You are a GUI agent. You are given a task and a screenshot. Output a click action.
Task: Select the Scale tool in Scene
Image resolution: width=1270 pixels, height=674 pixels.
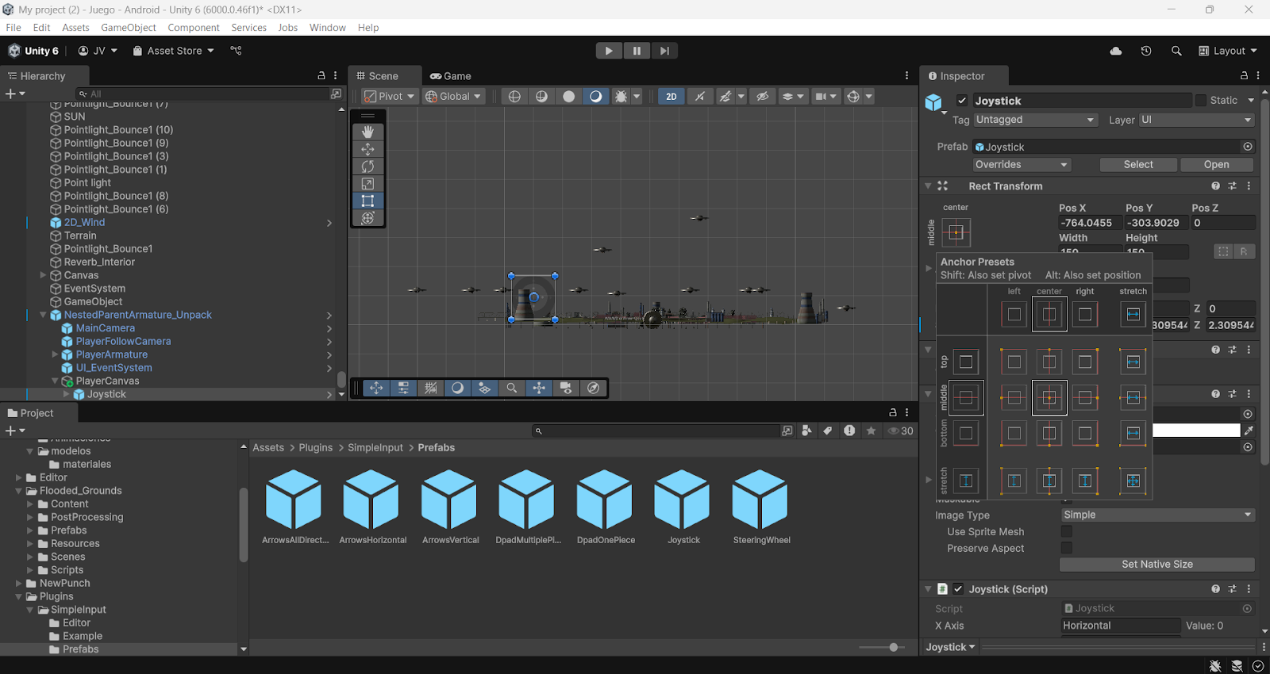click(x=368, y=184)
